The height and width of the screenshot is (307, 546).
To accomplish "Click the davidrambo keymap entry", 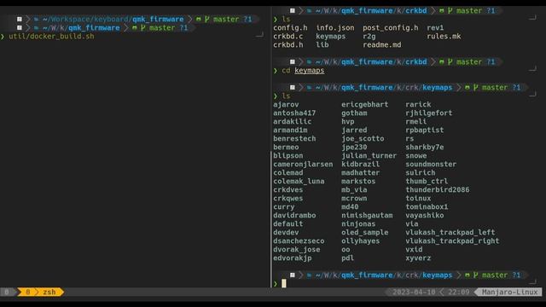I will coord(294,216).
